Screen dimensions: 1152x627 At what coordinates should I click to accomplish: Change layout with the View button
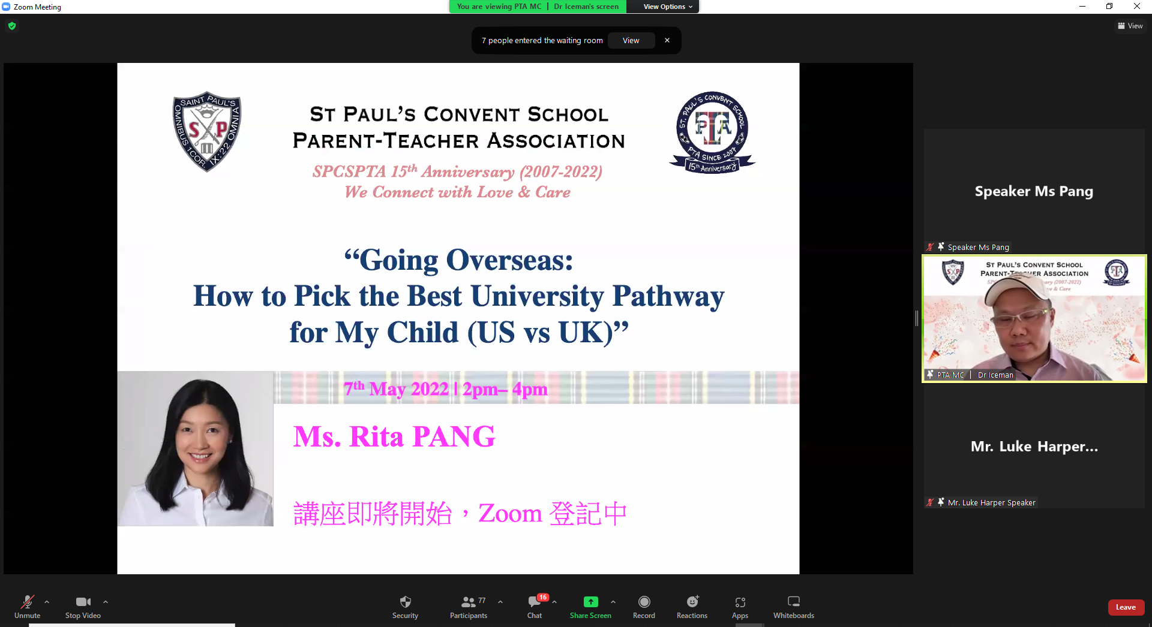[x=1130, y=26]
